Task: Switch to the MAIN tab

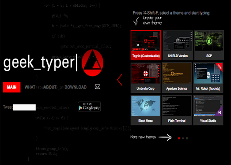Action: [12, 87]
